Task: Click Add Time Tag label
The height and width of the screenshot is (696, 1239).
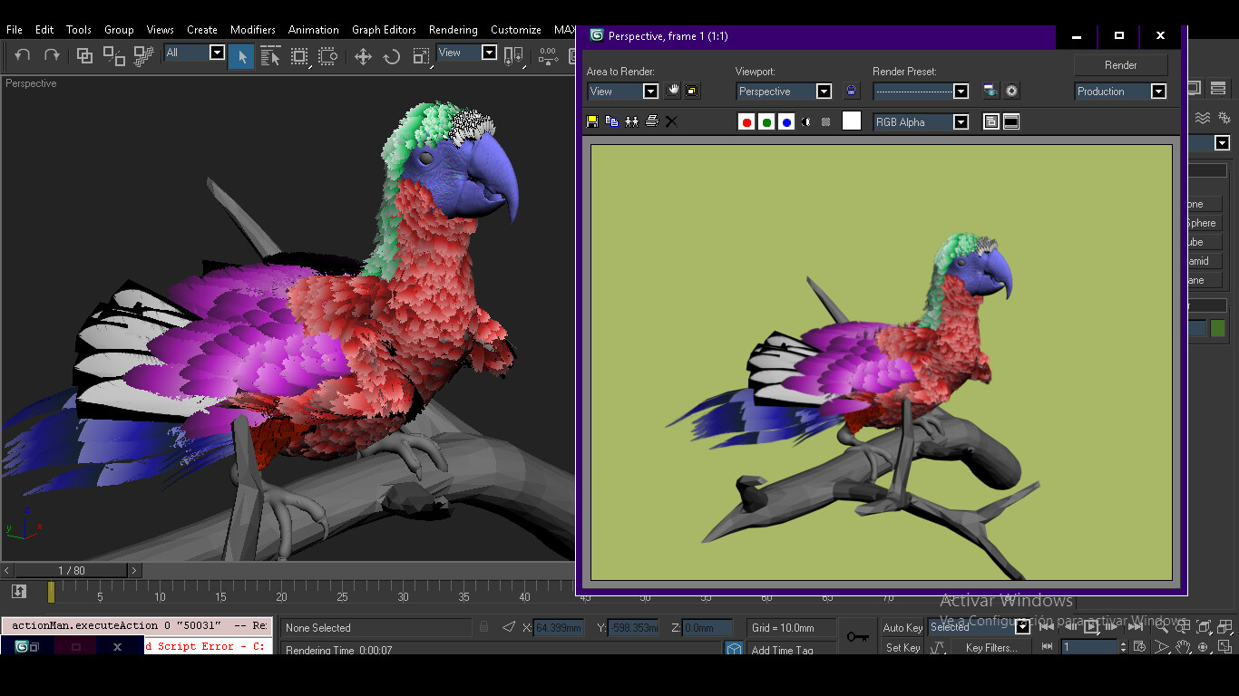Action: click(x=782, y=650)
